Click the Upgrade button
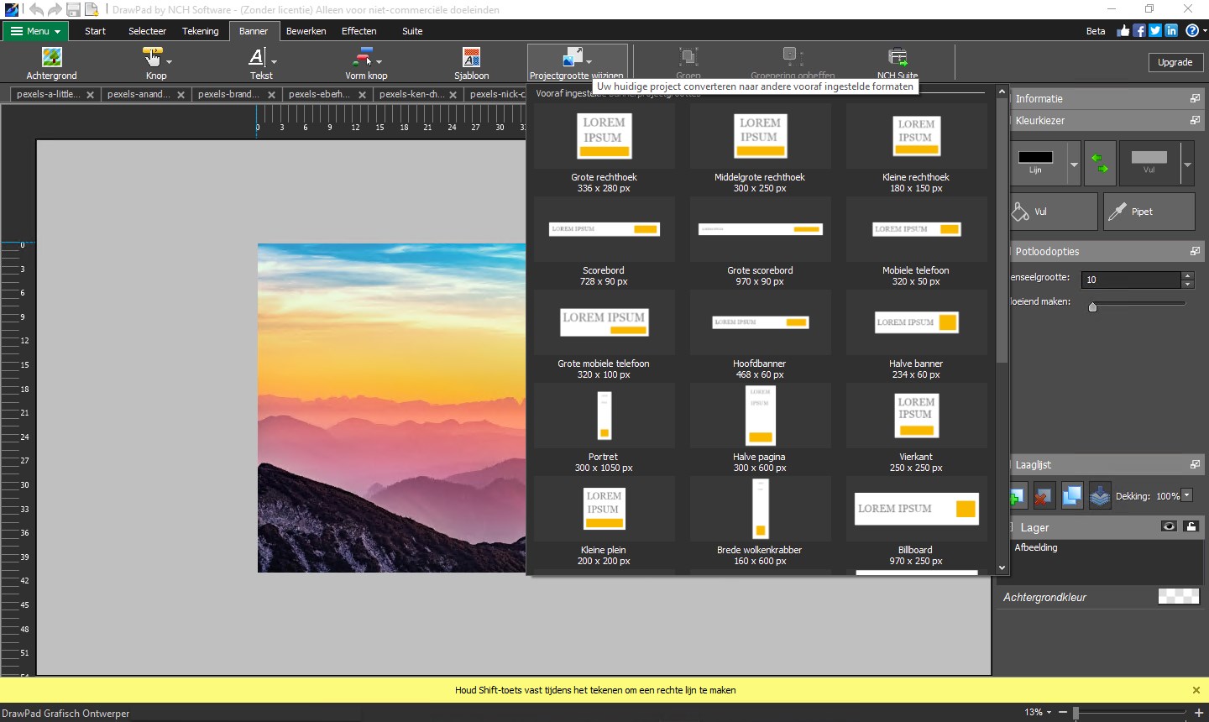 (1175, 62)
